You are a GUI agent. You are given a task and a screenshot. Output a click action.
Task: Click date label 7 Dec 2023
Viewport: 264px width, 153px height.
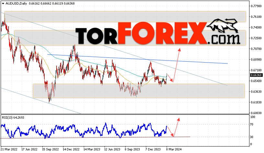[153, 149]
